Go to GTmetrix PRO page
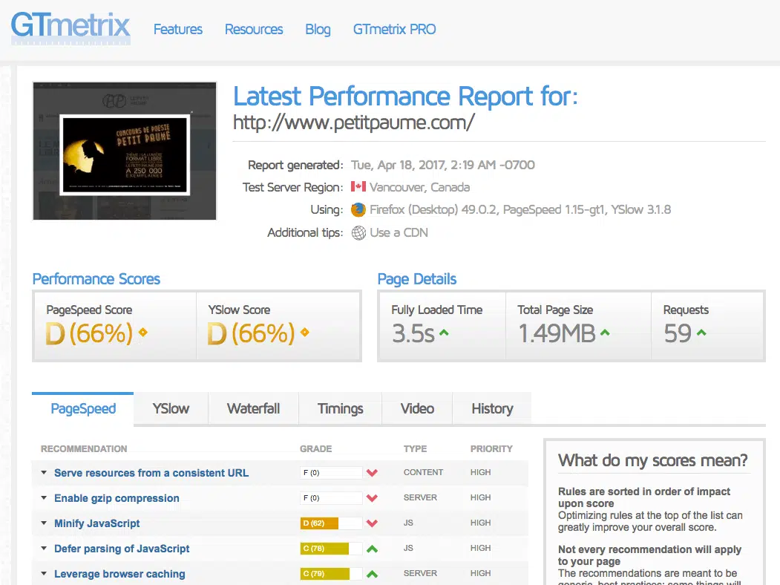Image resolution: width=780 pixels, height=585 pixels. point(394,30)
